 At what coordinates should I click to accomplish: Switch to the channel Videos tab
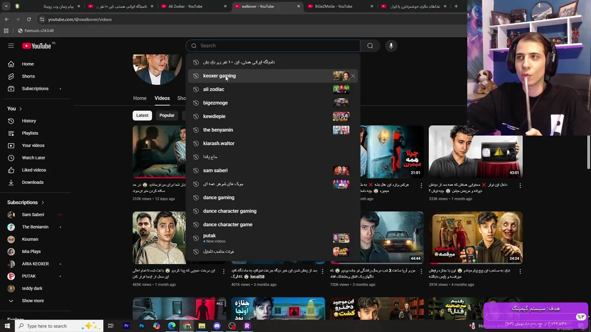click(162, 98)
